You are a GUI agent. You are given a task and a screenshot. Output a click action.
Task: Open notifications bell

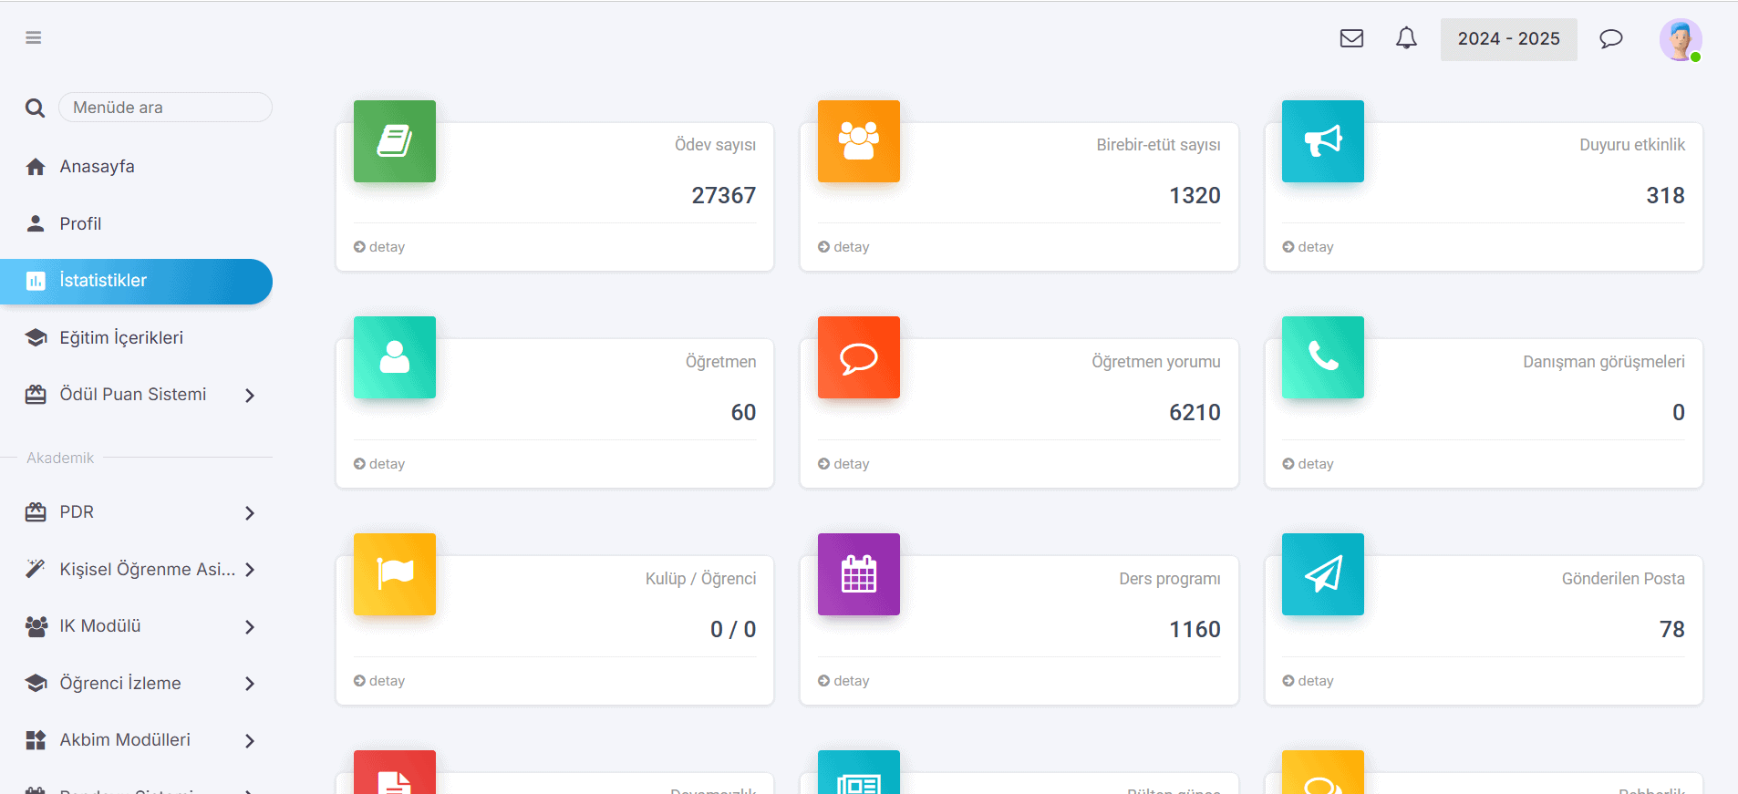(x=1406, y=38)
